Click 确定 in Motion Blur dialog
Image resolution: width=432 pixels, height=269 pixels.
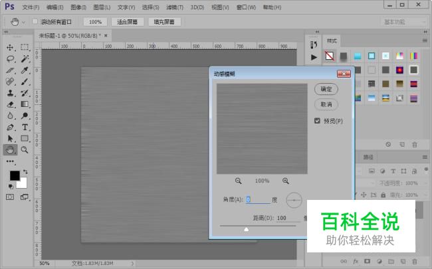click(326, 89)
